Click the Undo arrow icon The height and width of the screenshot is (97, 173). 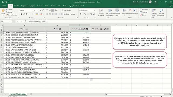pos(6,2)
